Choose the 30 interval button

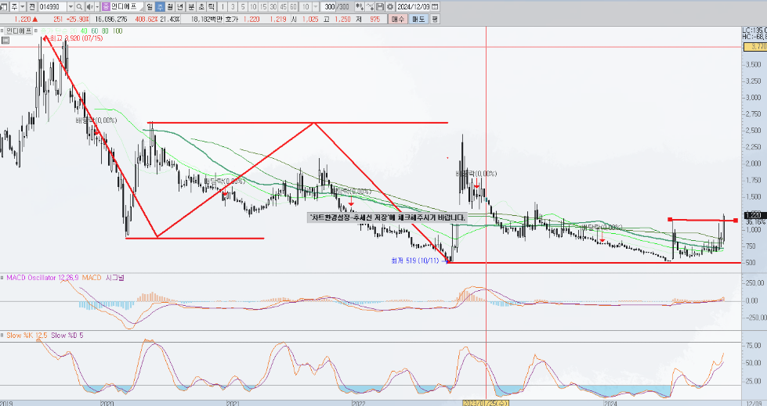273,7
